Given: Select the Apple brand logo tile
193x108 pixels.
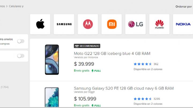Looking at the screenshot, I should pyautogui.click(x=40, y=24).
